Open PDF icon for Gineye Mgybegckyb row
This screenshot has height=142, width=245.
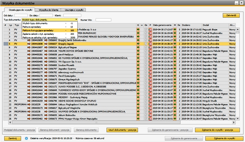coord(150,79)
